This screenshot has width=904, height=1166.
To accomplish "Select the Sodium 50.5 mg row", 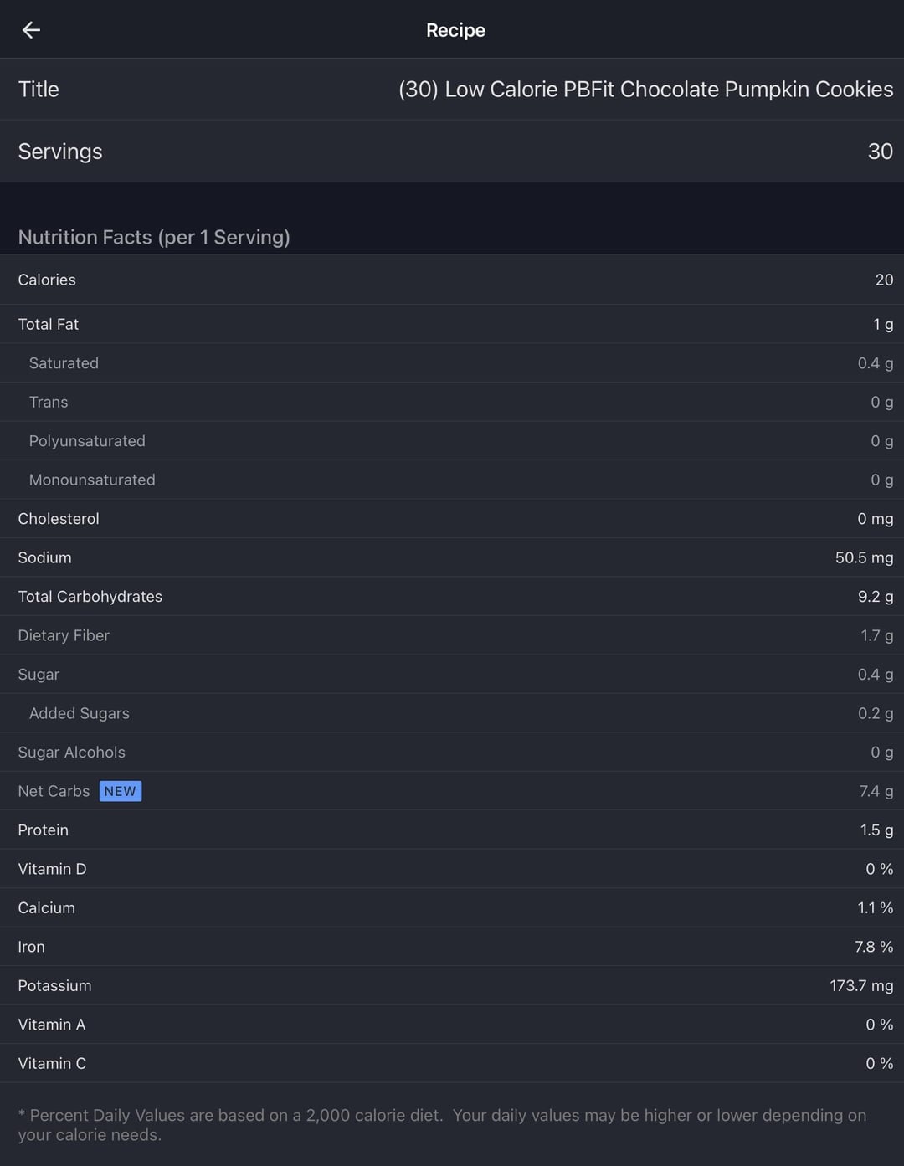I will (x=452, y=557).
